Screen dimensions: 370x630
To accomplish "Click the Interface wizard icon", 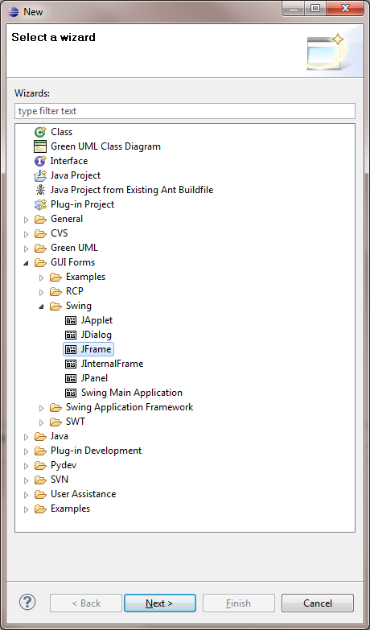I will 40,161.
